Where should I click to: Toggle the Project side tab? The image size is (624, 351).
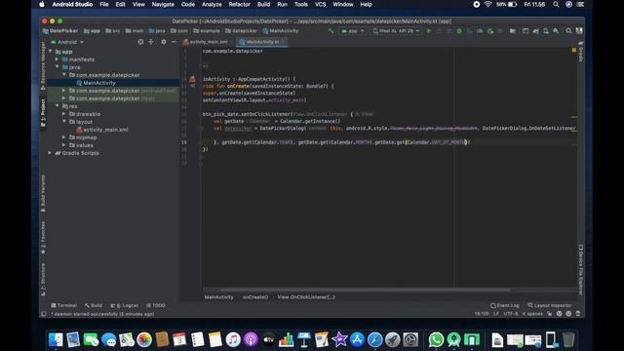click(43, 113)
